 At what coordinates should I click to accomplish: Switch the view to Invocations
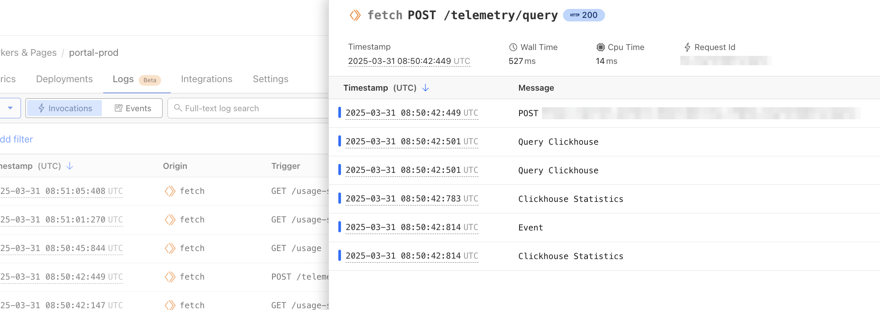[x=65, y=108]
